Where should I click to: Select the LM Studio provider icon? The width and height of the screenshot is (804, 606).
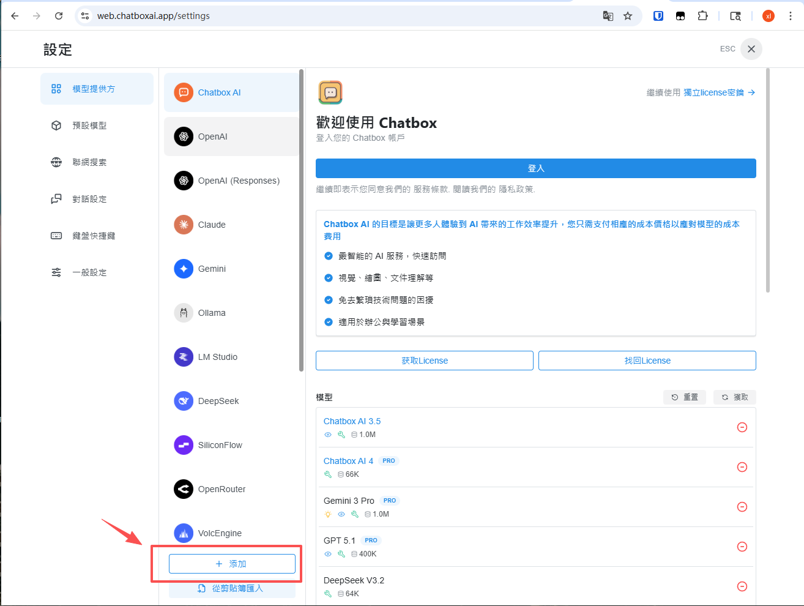pos(184,357)
